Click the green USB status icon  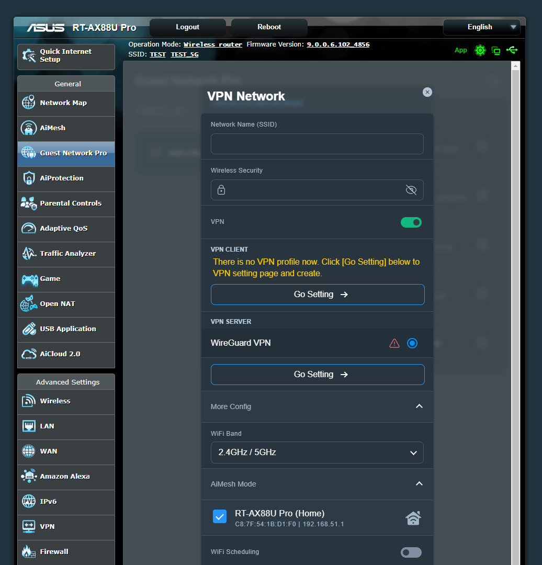pos(512,50)
